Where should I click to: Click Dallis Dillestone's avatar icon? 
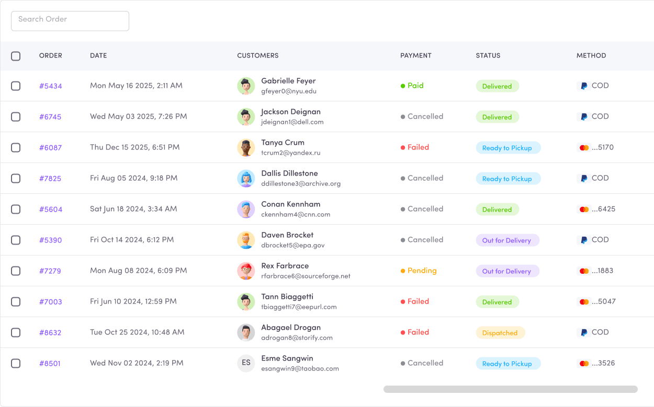pos(246,179)
